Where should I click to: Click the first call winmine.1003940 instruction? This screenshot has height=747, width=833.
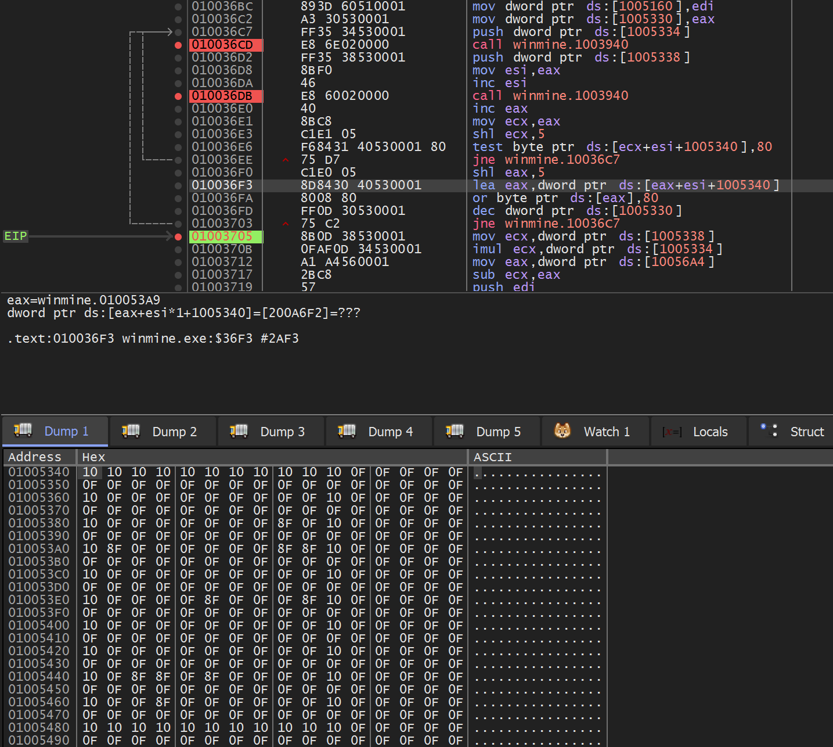(x=550, y=45)
